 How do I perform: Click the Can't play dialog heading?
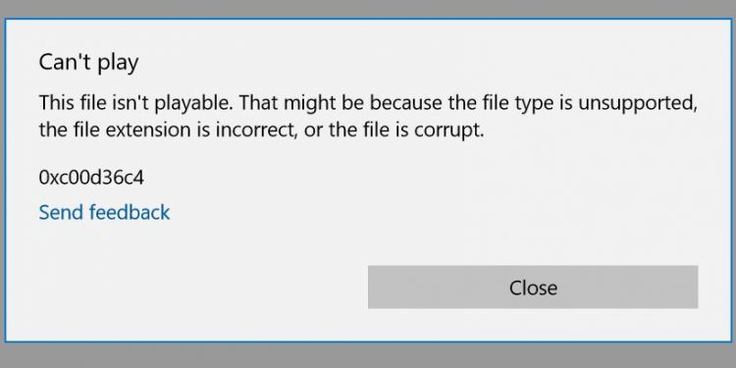coord(88,63)
